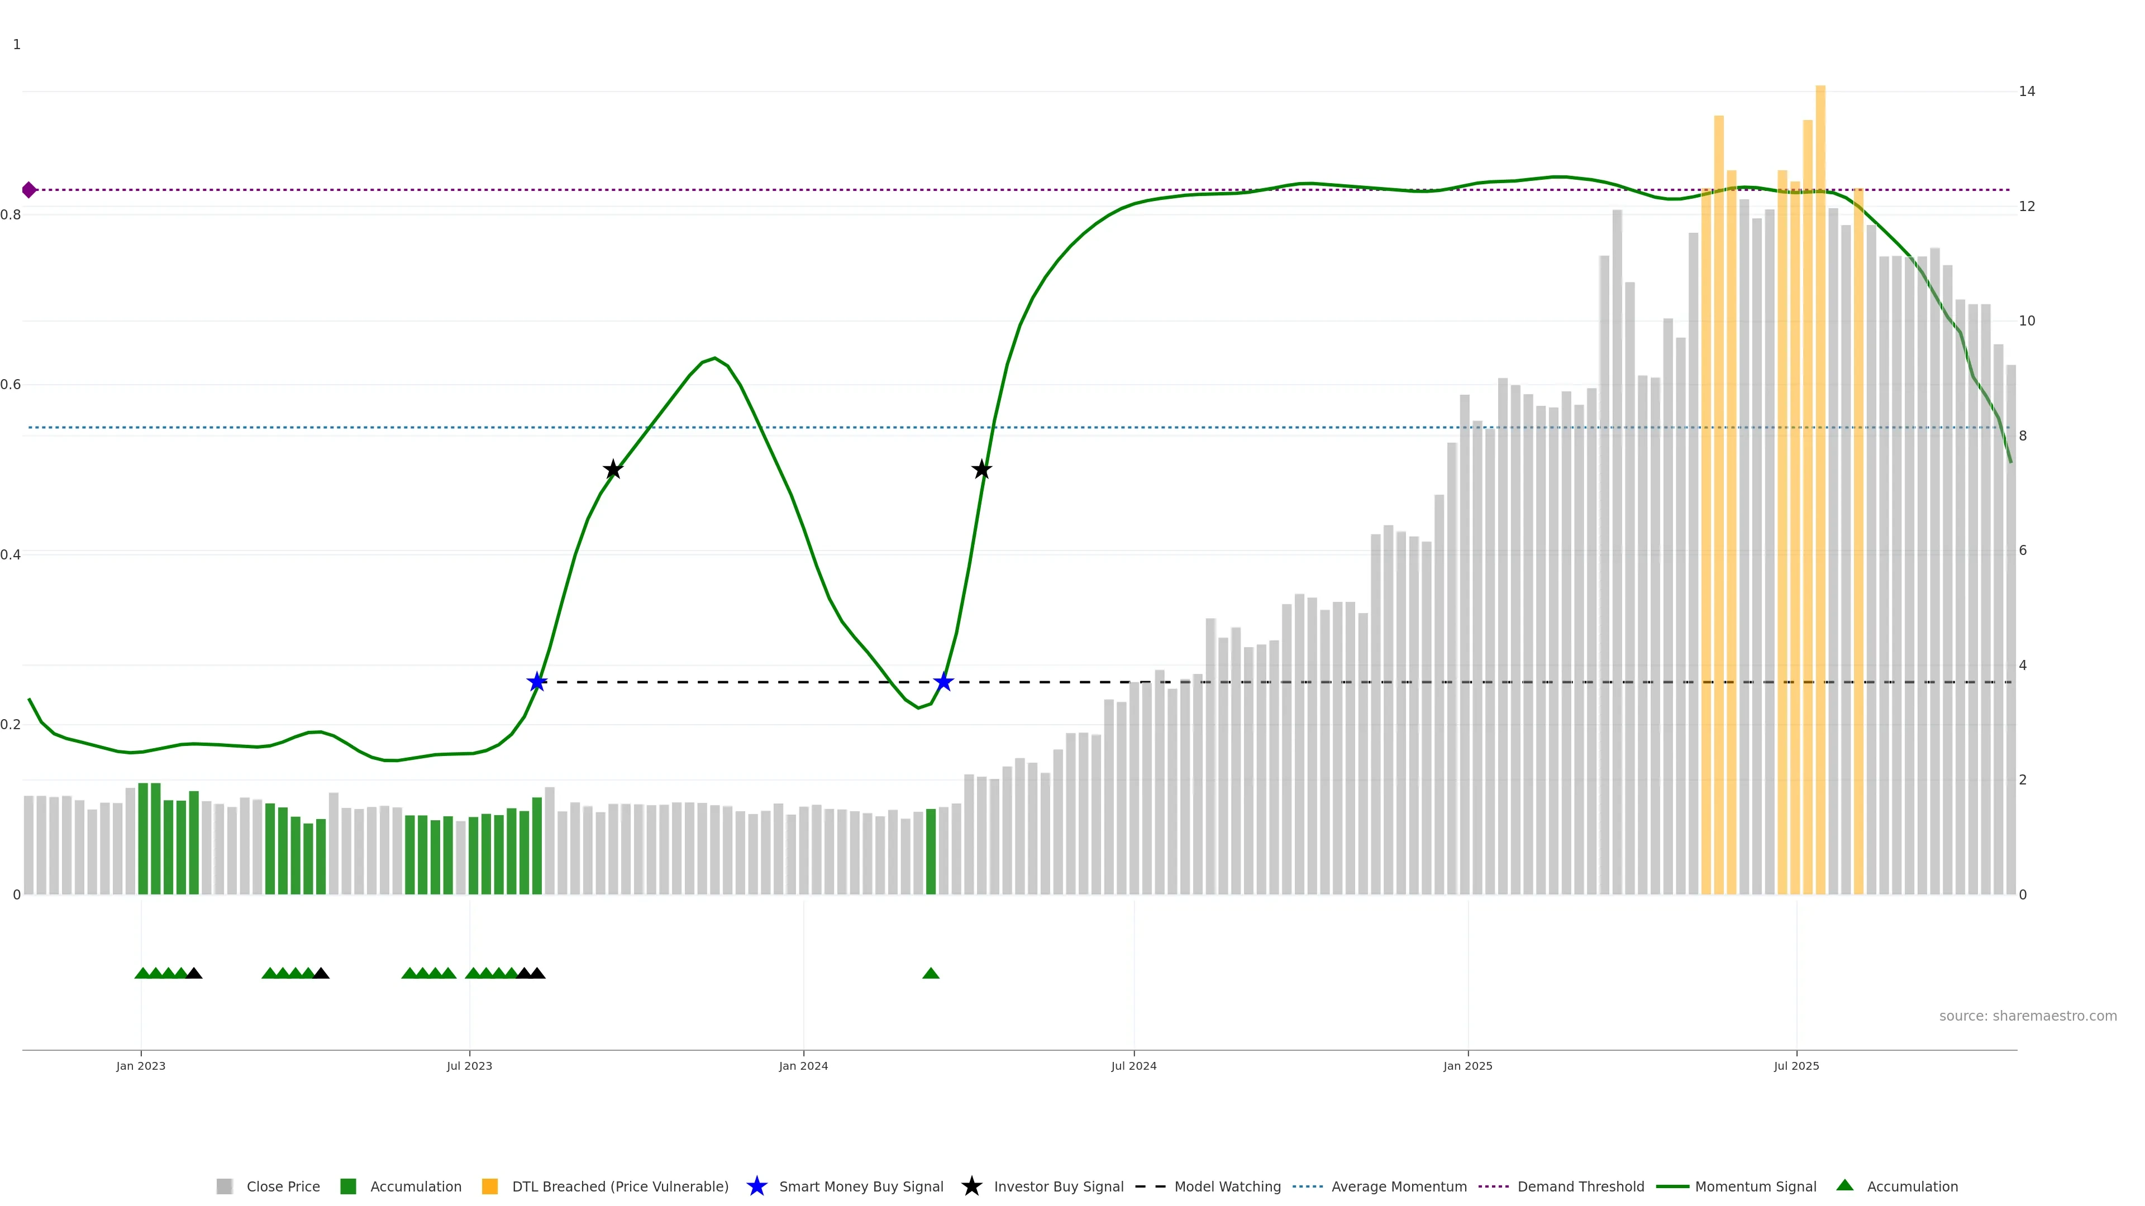2145x1206 pixels.
Task: Click the green Accumulation legend square
Action: 348,1186
